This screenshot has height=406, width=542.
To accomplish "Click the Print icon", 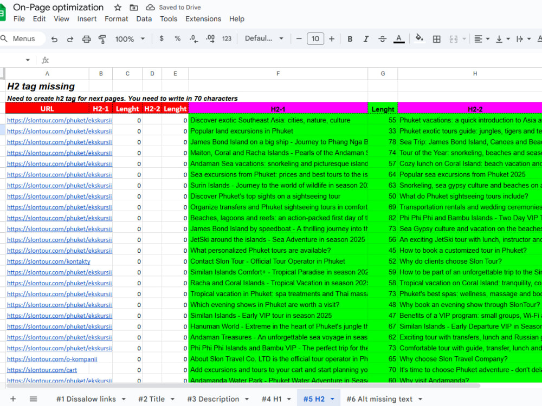I will pos(86,39).
